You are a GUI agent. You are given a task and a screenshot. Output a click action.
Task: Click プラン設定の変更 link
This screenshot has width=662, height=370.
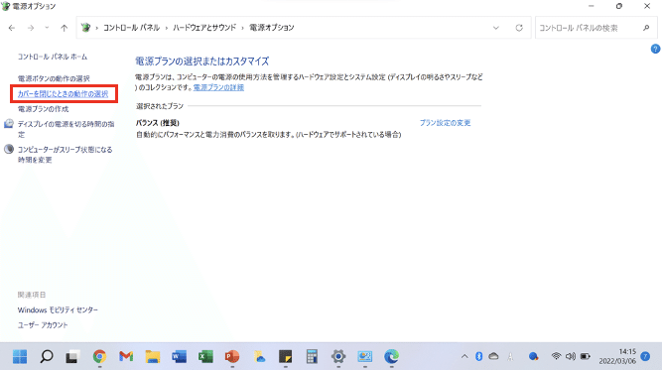[445, 123]
